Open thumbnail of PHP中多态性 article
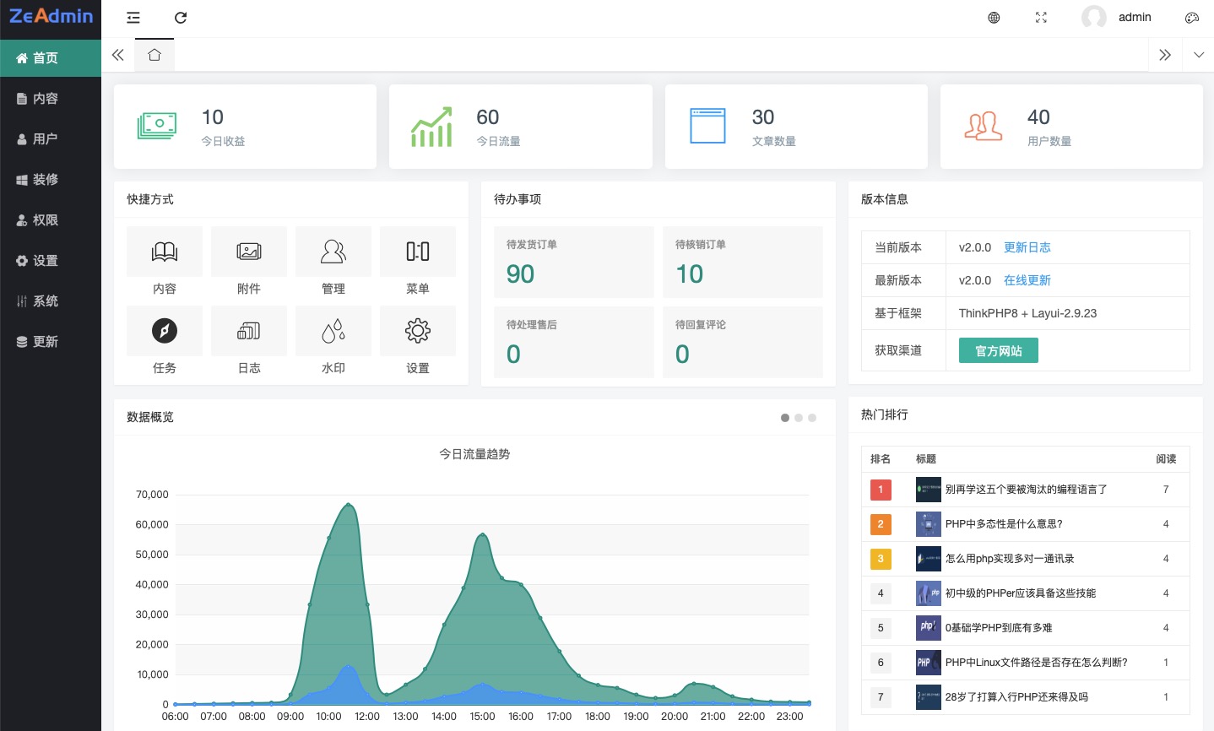 (928, 524)
